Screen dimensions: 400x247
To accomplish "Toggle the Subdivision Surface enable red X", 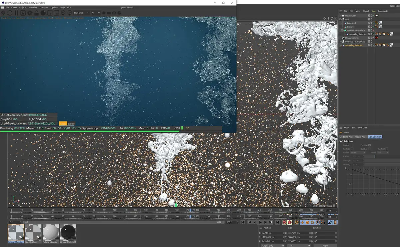I will coord(373,30).
